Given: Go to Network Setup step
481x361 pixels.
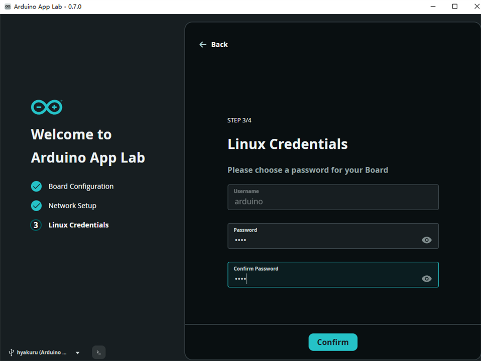Looking at the screenshot, I should 72,206.
